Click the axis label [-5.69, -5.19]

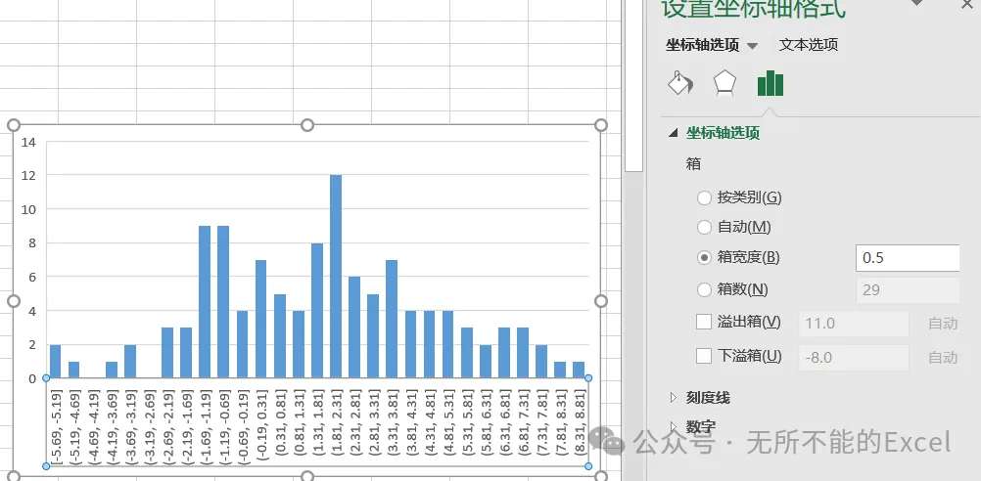click(57, 425)
